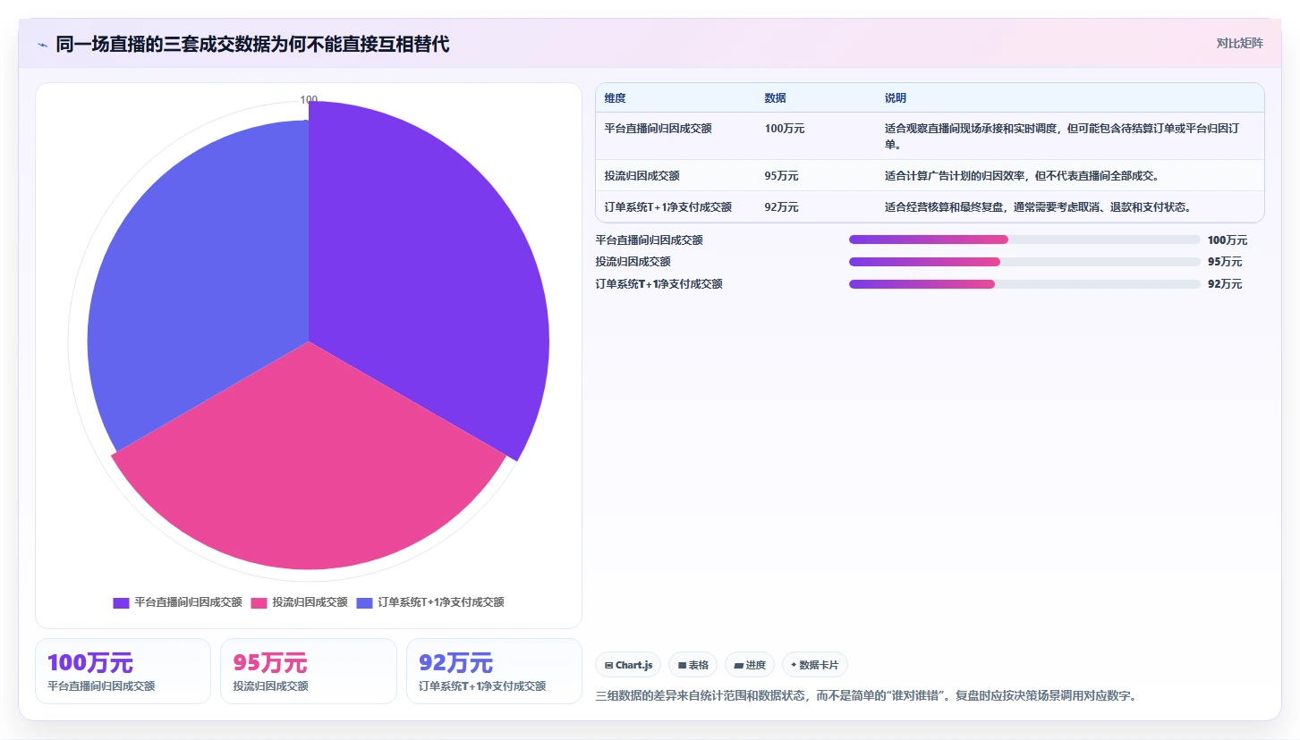Click the 维度 column header
The height and width of the screenshot is (740, 1300).
pos(615,98)
